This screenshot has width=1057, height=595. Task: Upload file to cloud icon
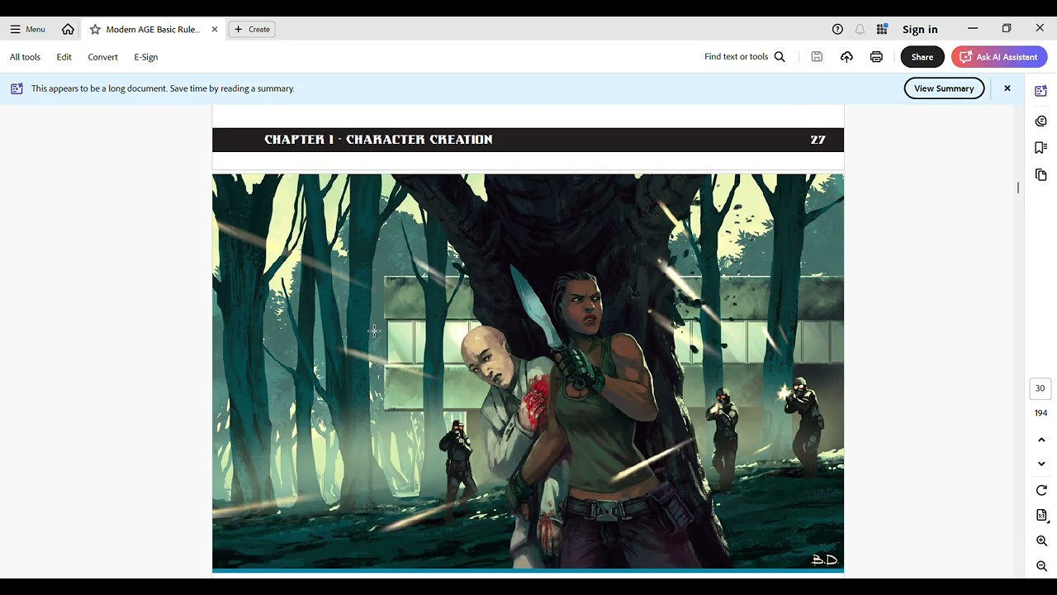(x=846, y=57)
